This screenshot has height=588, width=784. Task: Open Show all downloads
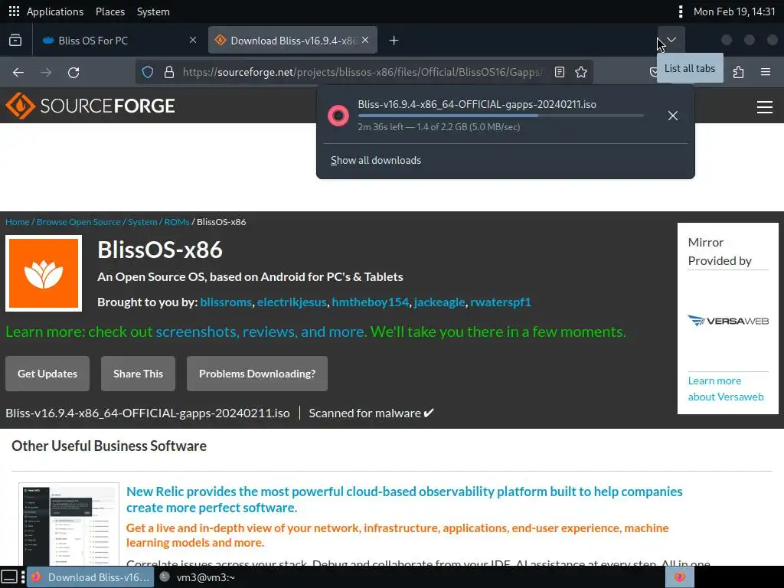(x=376, y=161)
